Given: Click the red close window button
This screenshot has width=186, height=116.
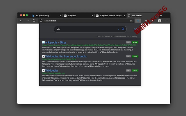Looking at the screenshot, I should tap(21, 15).
